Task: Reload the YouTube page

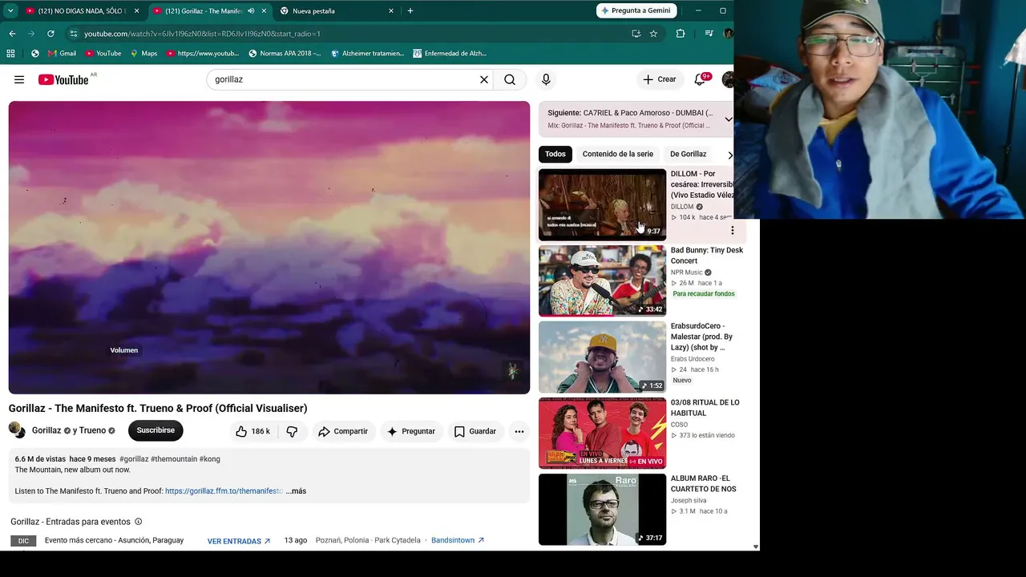Action: point(50,34)
